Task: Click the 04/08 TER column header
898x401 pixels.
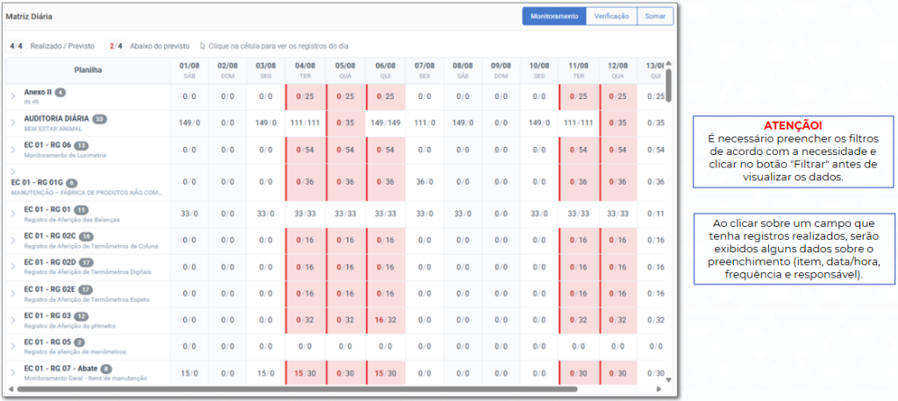Action: [305, 70]
